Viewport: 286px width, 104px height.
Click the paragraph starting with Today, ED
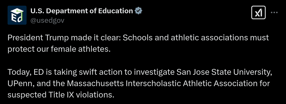coord(140,83)
